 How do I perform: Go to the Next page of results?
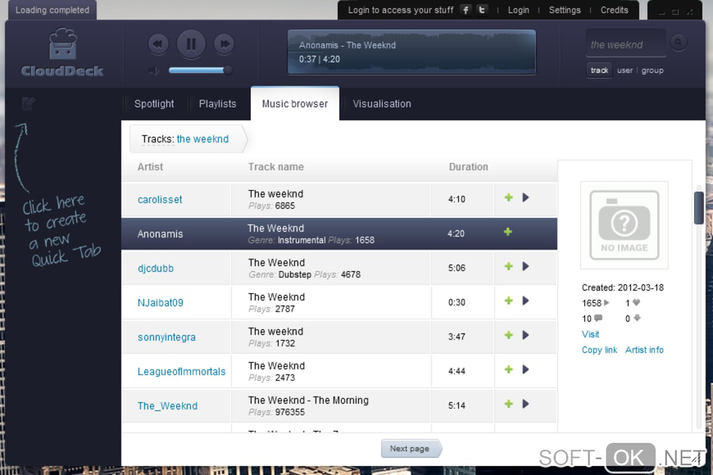411,448
